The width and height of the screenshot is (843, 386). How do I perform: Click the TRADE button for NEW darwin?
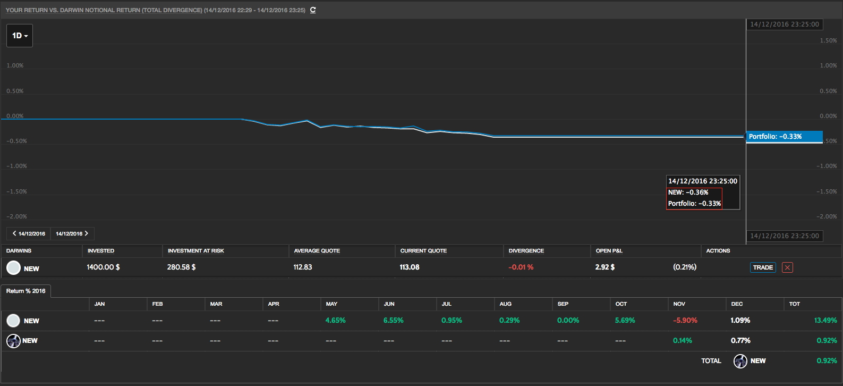[x=763, y=267]
